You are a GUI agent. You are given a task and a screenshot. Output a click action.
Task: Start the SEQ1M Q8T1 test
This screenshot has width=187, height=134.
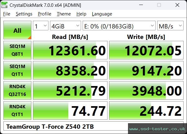pyautogui.click(x=17, y=50)
